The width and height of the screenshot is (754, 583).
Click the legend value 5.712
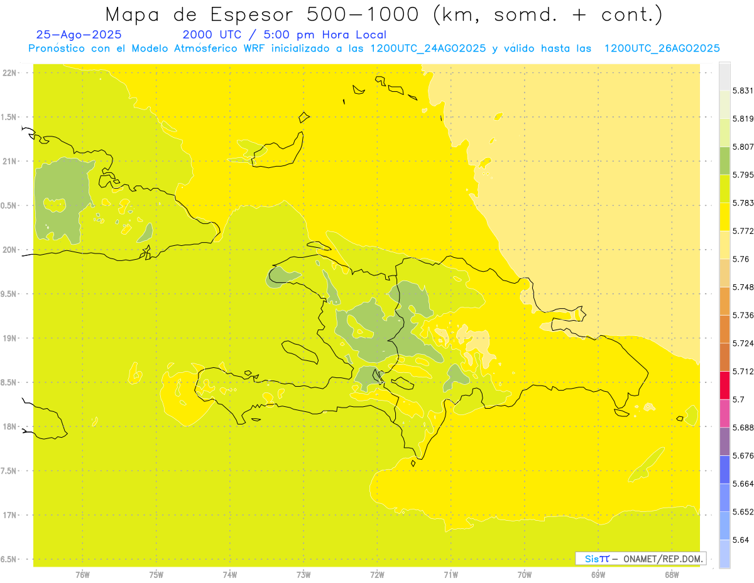pyautogui.click(x=743, y=371)
